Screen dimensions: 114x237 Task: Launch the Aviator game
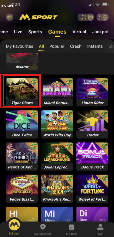pyautogui.click(x=22, y=61)
